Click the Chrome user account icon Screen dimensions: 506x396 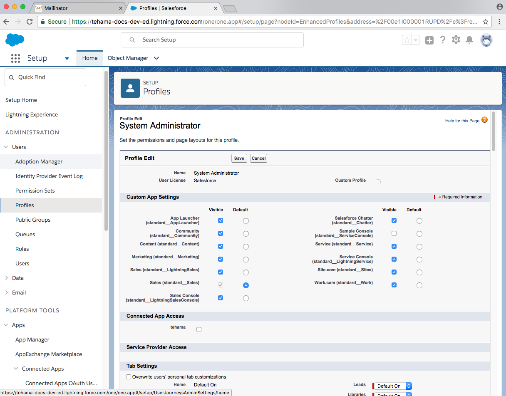[x=499, y=7]
